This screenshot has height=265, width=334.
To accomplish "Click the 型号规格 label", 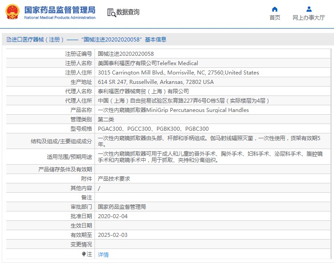I will 81,129.
